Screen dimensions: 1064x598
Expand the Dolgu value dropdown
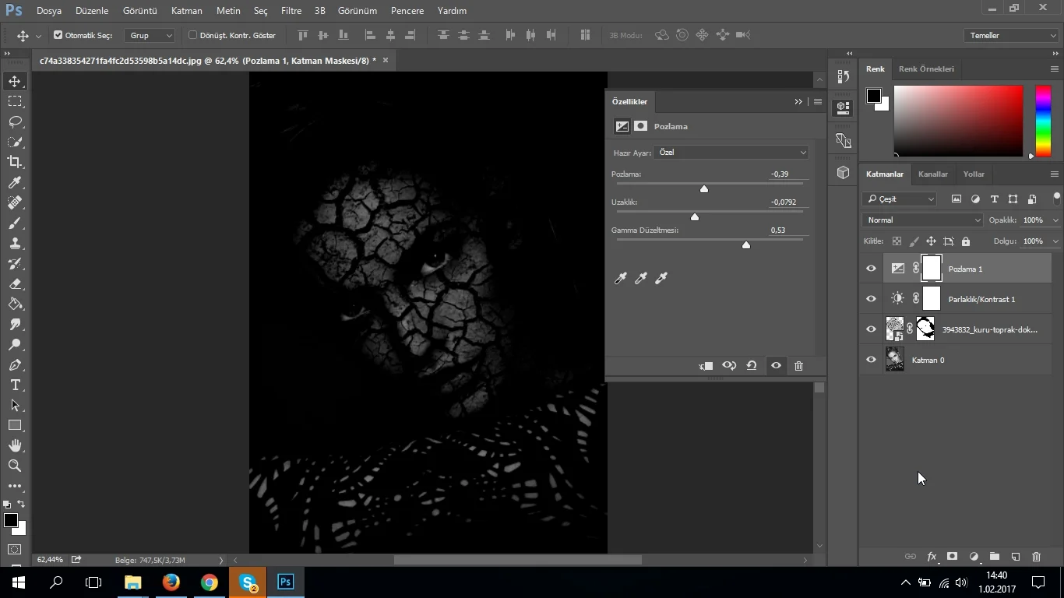tap(1055, 241)
